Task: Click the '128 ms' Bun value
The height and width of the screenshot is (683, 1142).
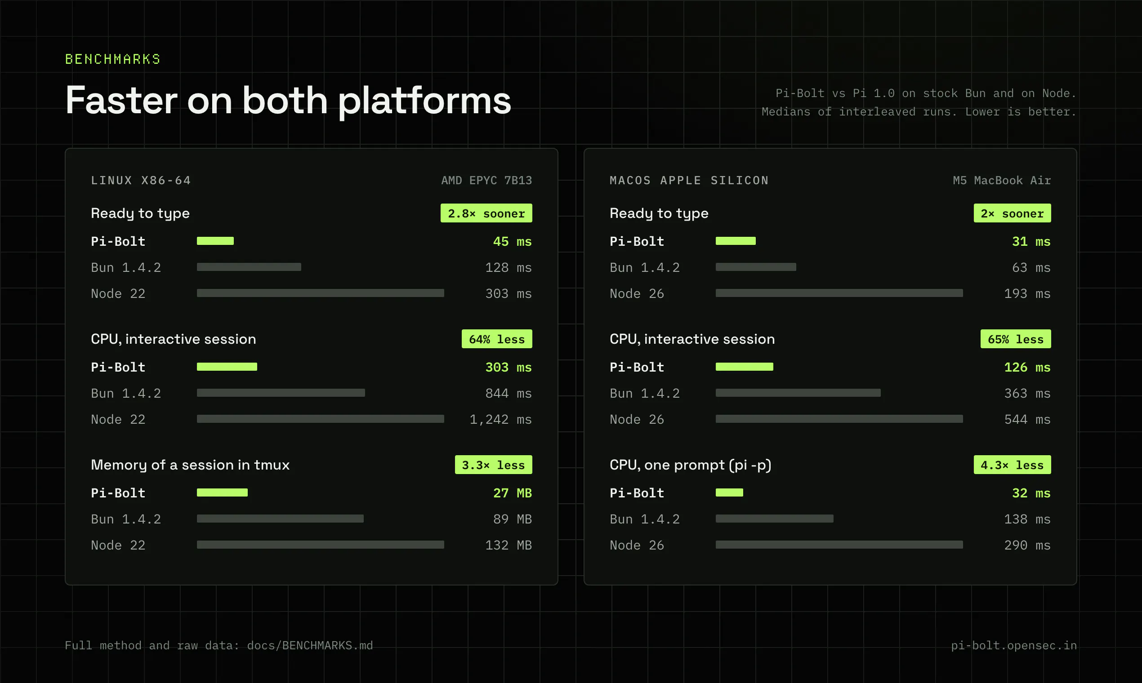Action: 509,267
